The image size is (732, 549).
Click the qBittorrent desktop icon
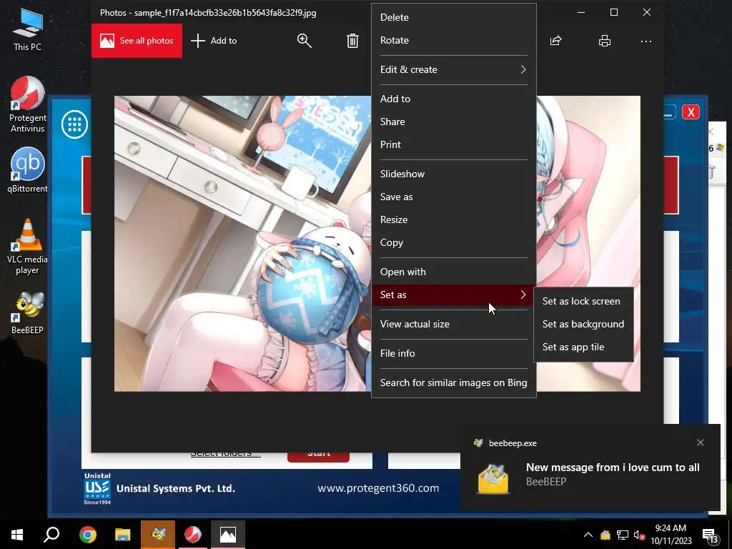point(28,170)
